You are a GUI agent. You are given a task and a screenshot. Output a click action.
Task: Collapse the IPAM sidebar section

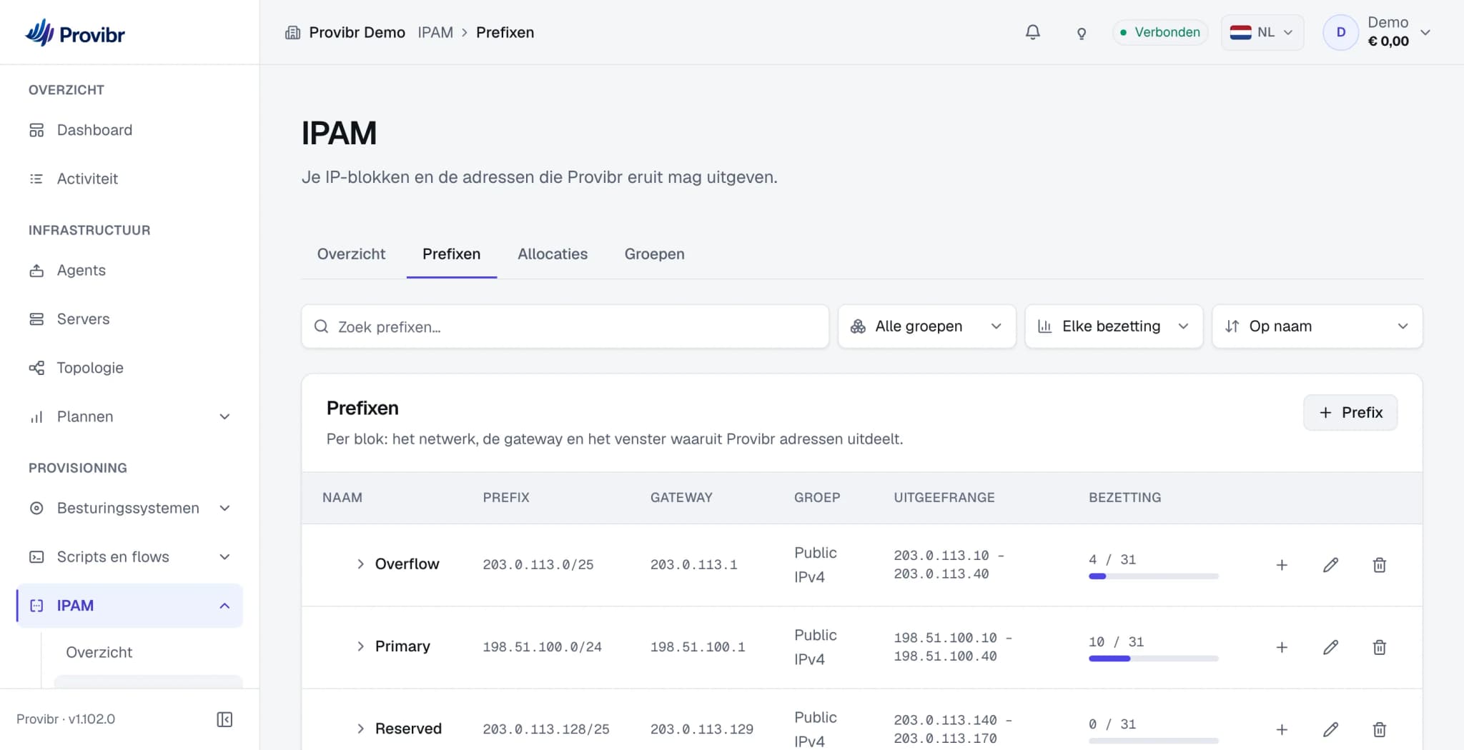(129, 606)
